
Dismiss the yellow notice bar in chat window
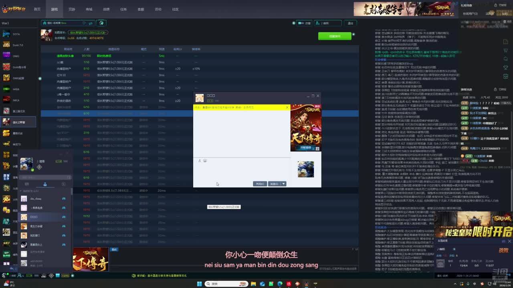coord(287,107)
